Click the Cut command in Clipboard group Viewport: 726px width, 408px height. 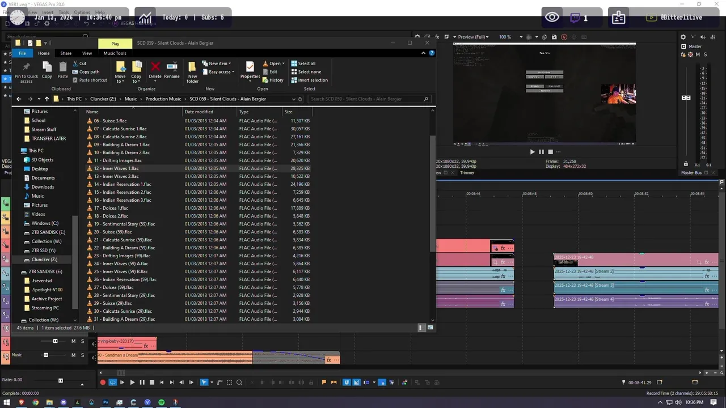pyautogui.click(x=79, y=63)
